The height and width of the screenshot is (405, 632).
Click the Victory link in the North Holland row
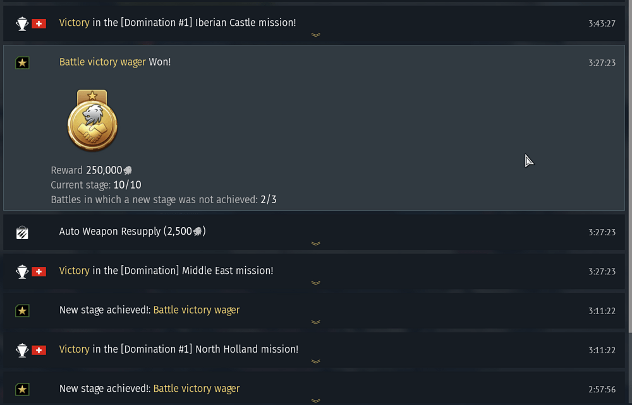tap(74, 349)
